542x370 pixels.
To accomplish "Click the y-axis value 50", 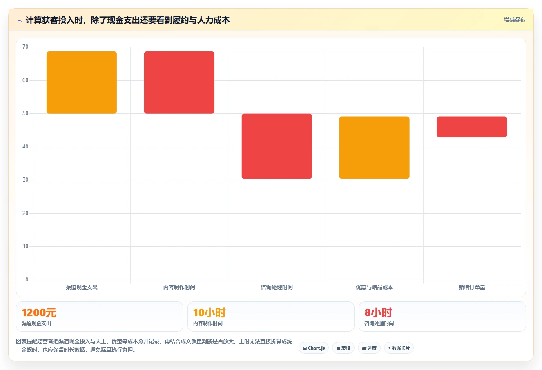I will pyautogui.click(x=25, y=113).
